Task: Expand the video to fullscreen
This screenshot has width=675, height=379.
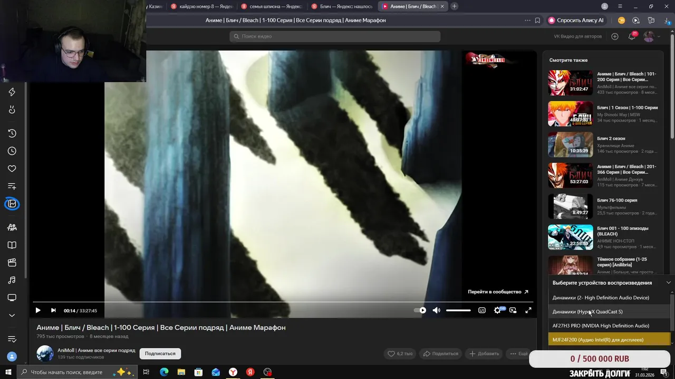Action: coord(528,311)
